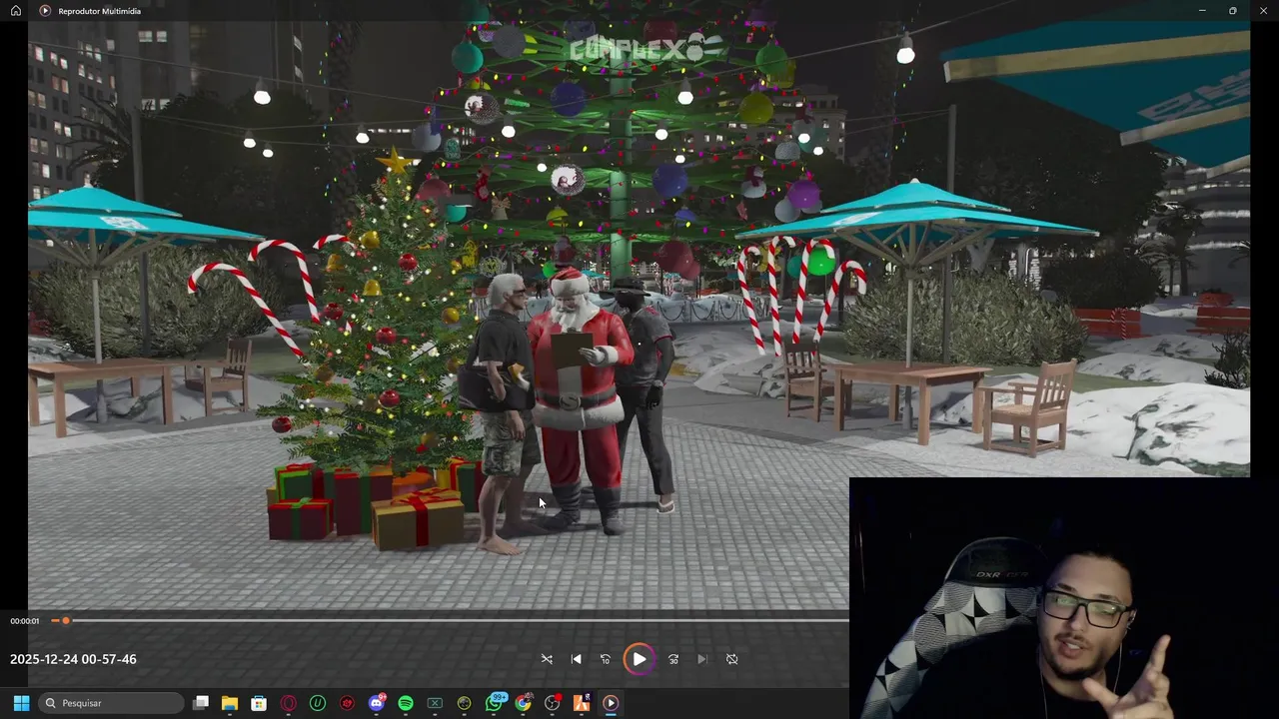
Task: Open Opera GX browser from the taskbar
Action: [288, 703]
